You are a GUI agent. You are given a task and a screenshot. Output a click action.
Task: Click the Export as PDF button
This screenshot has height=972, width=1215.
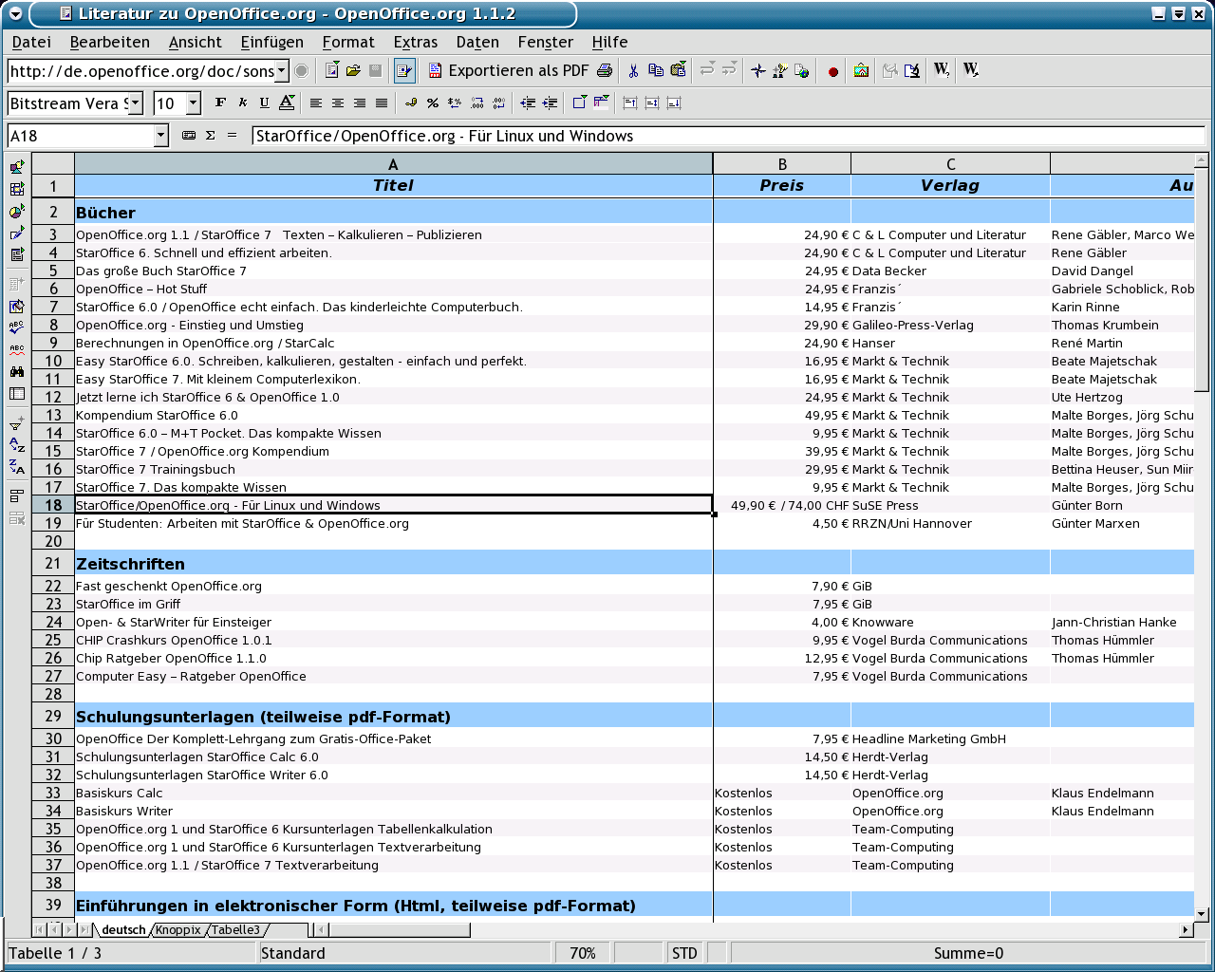[508, 70]
